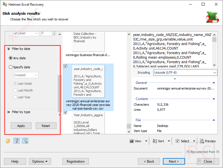The width and height of the screenshot is (223, 168).
Task: Open the Options menu button
Action: 40,161
